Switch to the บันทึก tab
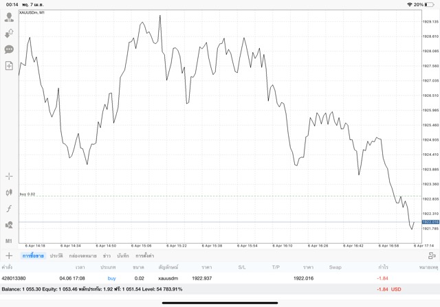 tap(123, 255)
